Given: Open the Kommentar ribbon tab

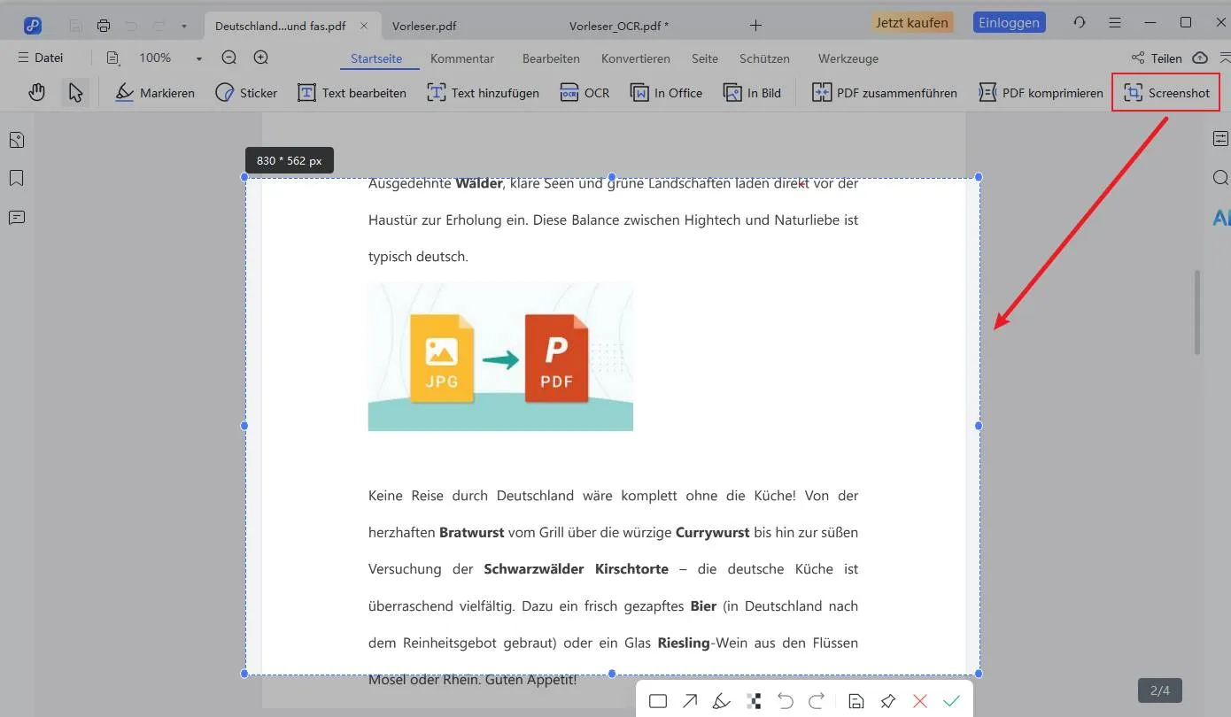Looking at the screenshot, I should [x=462, y=58].
